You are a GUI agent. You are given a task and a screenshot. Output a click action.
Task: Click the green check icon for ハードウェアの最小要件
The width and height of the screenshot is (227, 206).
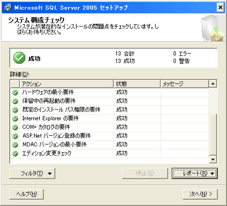[15, 93]
